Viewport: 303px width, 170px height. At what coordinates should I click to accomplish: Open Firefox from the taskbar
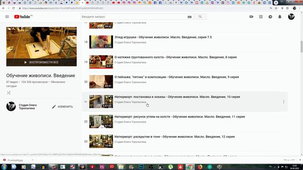tap(200, 167)
